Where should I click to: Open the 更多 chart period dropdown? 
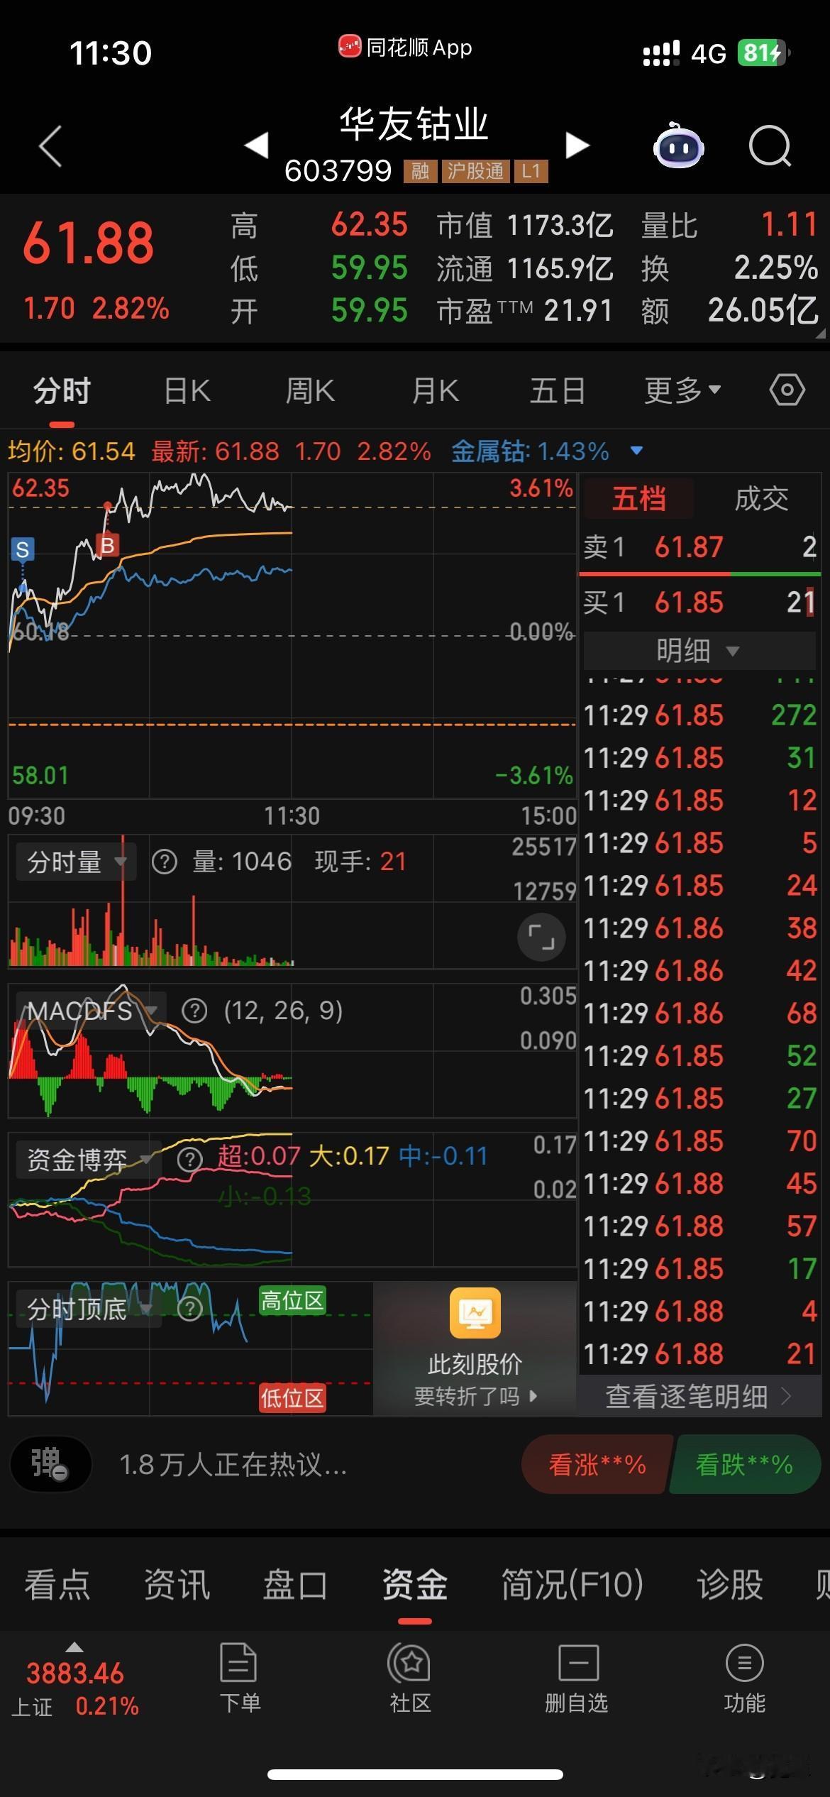point(682,390)
